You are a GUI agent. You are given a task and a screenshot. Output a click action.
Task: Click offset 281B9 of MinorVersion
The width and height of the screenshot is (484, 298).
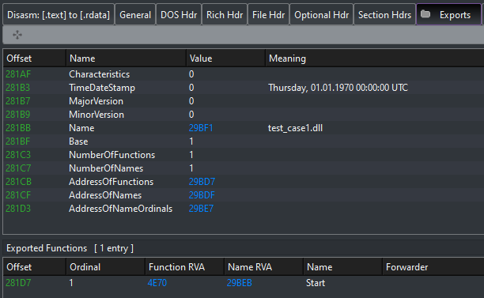pyautogui.click(x=18, y=115)
